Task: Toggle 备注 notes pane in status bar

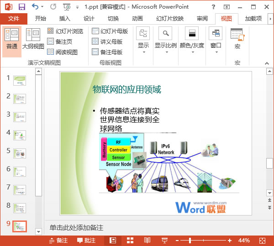Action: tap(58, 241)
